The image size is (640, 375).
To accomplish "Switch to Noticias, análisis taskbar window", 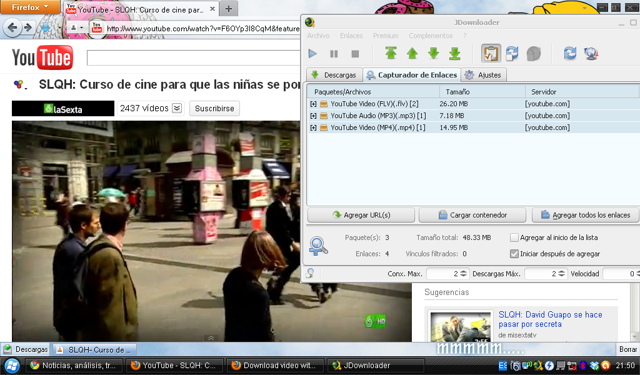I will point(74,365).
